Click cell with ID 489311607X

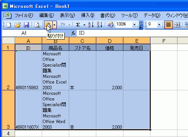pos(29,110)
